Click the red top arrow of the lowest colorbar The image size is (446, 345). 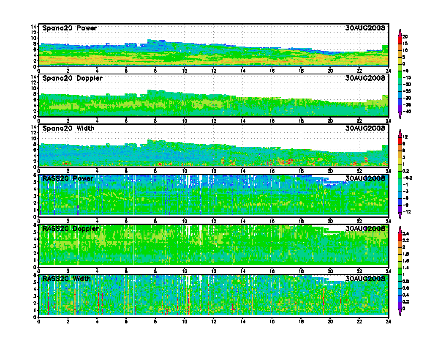400,229
